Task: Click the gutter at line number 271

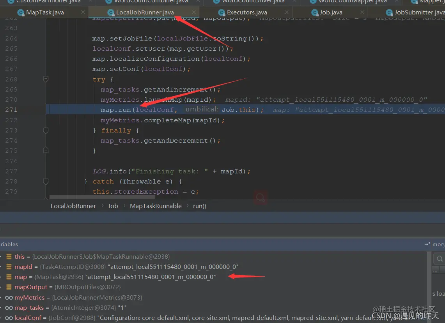Action: click(x=11, y=110)
